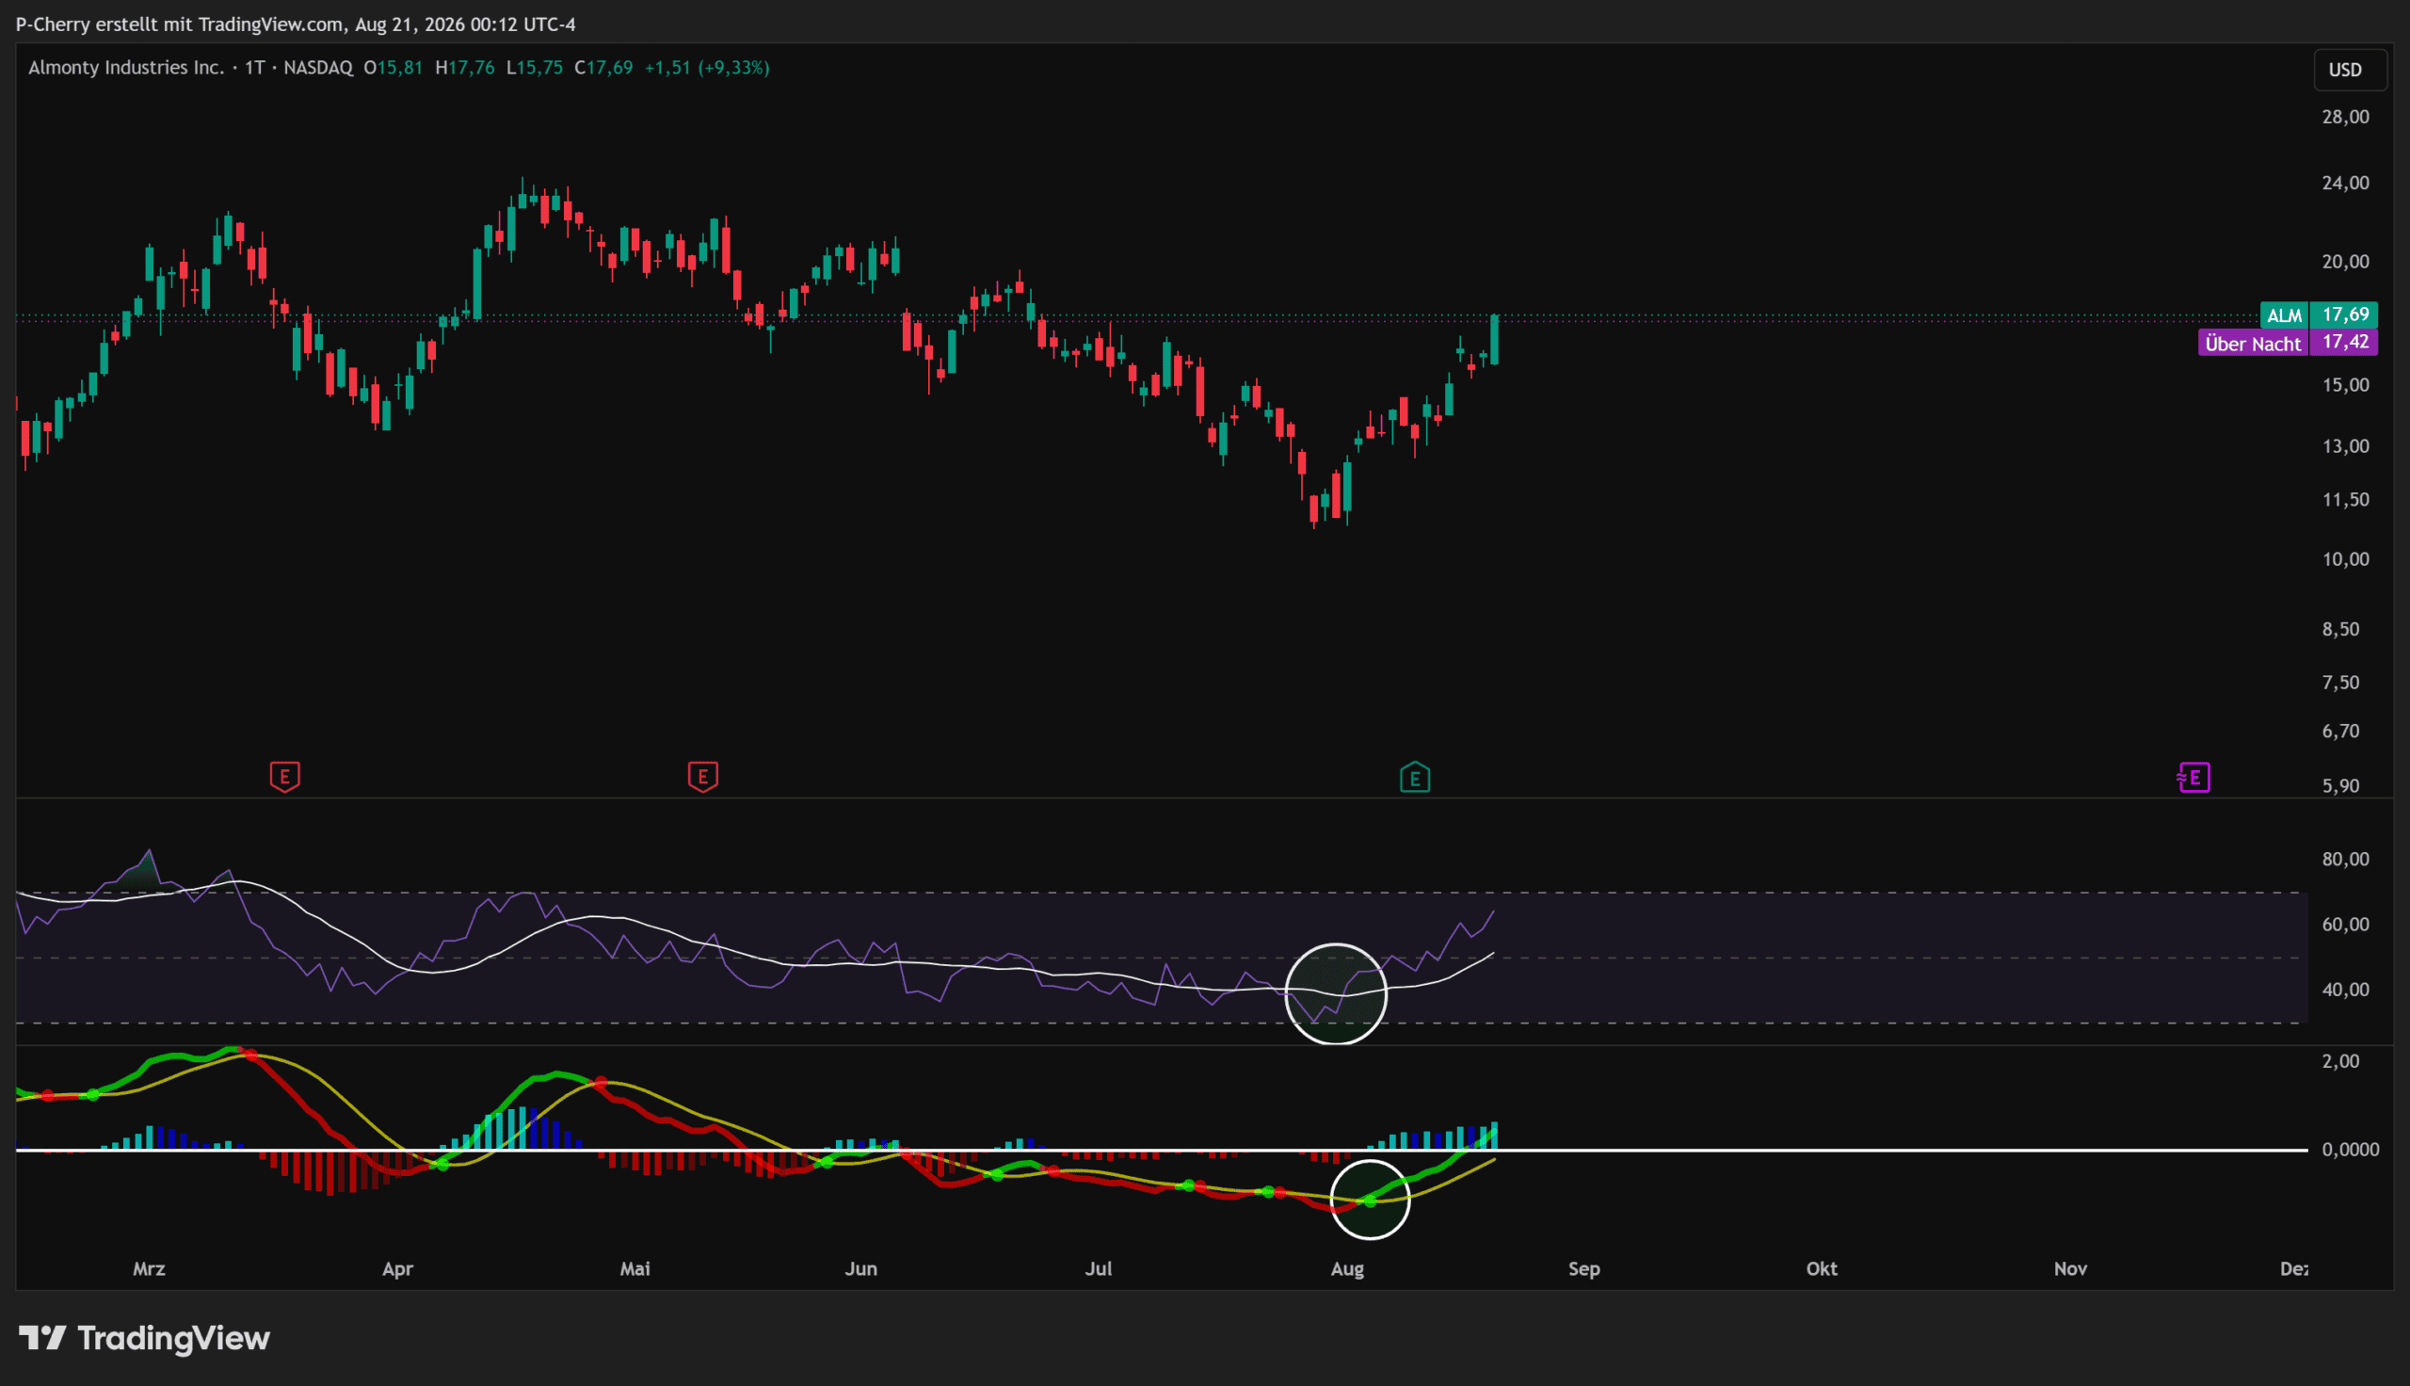Screen dimensions: 2410x1386
Task: Click the 28,00 price axis label
Action: point(2345,117)
